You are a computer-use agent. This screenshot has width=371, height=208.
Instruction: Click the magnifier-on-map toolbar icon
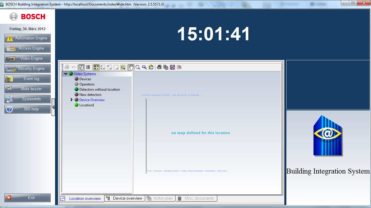(123, 67)
